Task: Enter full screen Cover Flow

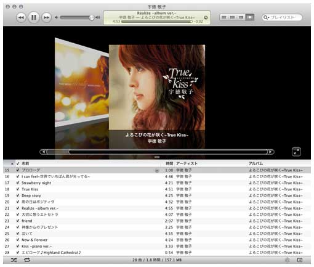Action: pyautogui.click(x=296, y=152)
